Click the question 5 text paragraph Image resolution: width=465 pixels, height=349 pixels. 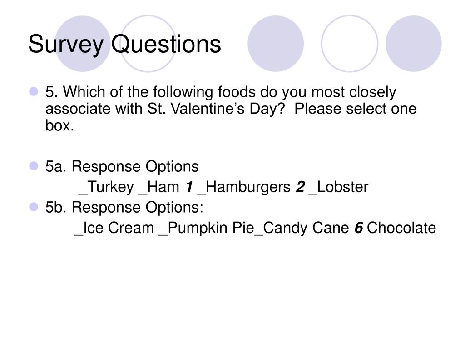coord(231,108)
